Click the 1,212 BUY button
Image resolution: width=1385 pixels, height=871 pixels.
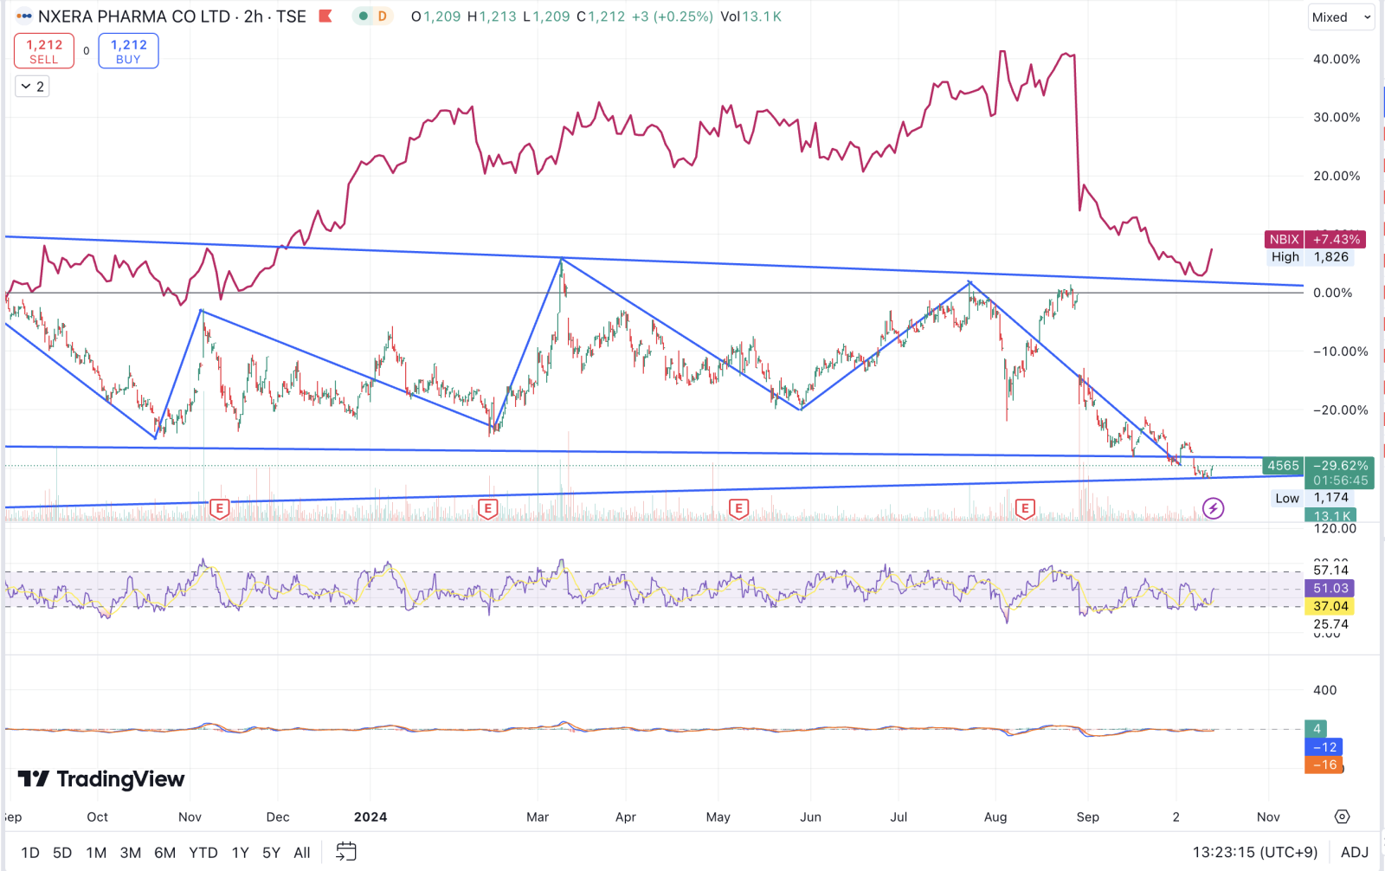tap(128, 51)
